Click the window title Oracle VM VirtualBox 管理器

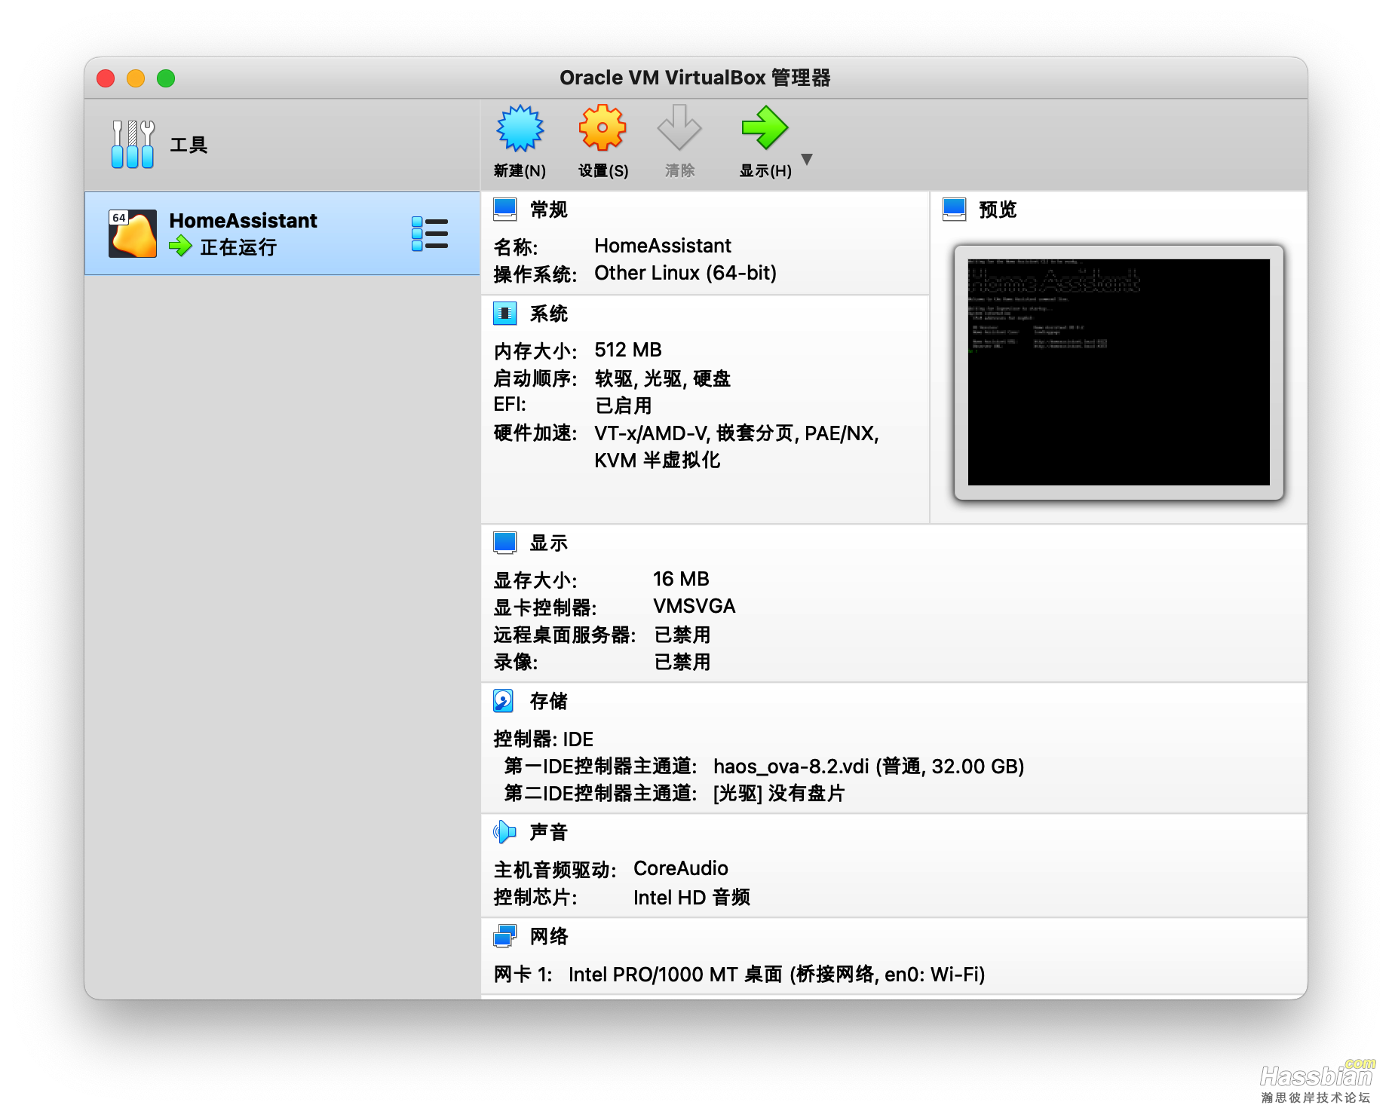(x=695, y=78)
